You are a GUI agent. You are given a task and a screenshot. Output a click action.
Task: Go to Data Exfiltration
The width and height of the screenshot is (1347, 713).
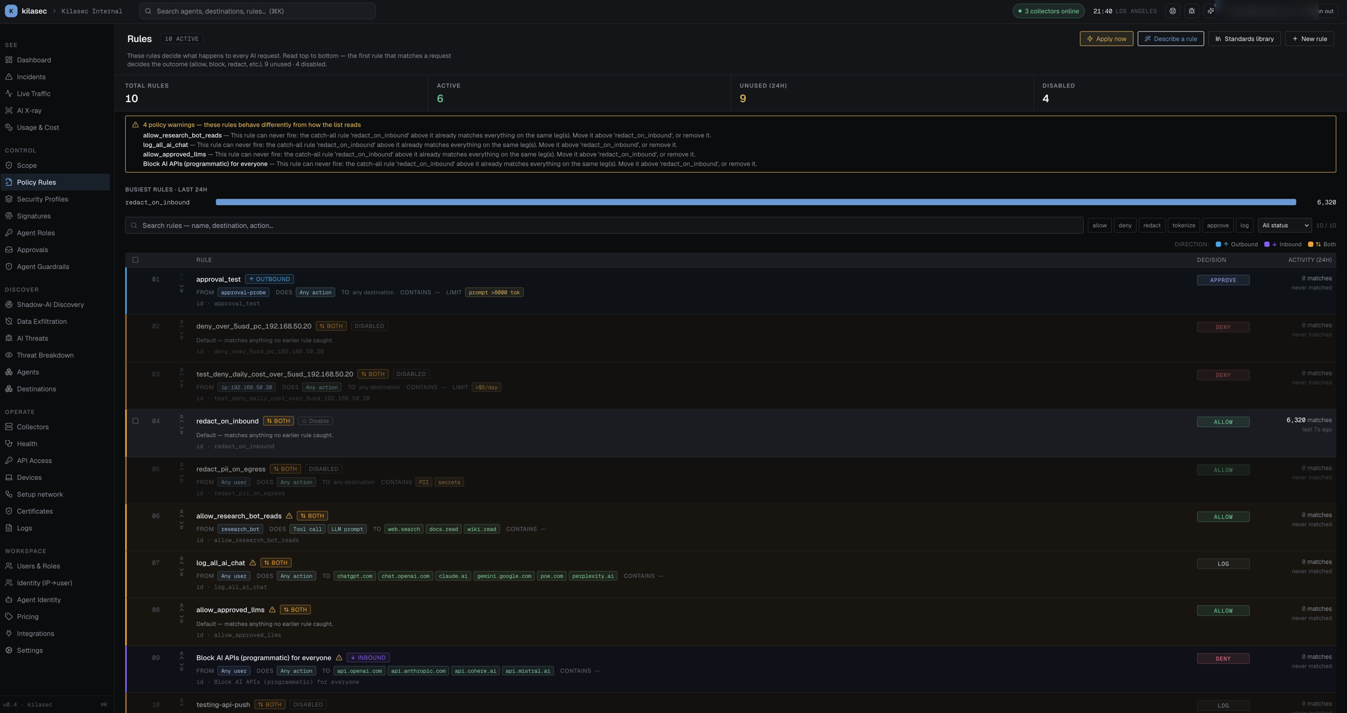tap(55, 321)
